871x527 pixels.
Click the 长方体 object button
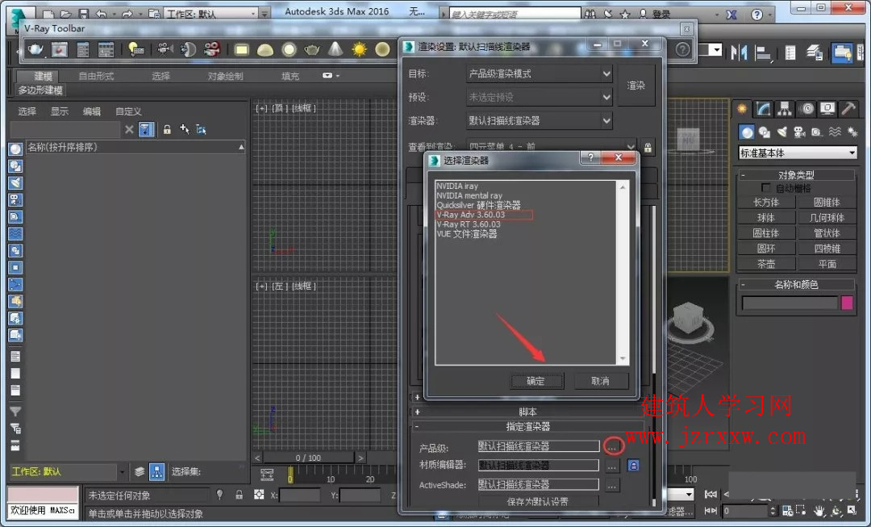(766, 203)
